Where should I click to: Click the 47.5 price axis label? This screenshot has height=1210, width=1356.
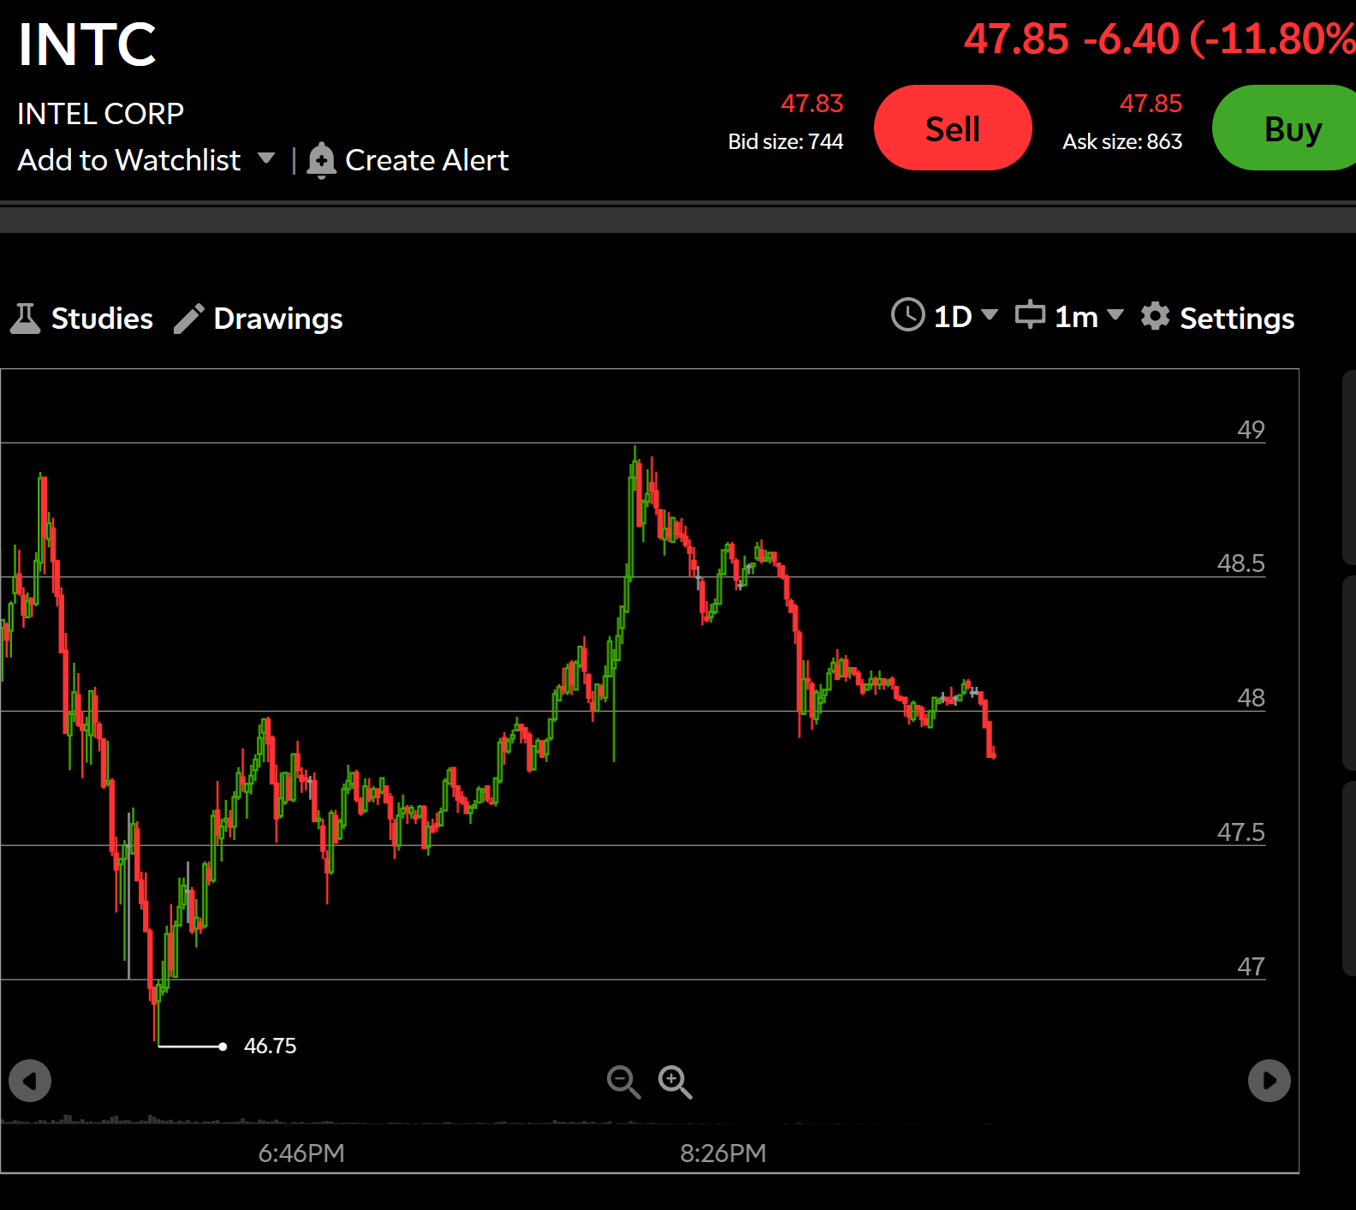click(x=1241, y=832)
